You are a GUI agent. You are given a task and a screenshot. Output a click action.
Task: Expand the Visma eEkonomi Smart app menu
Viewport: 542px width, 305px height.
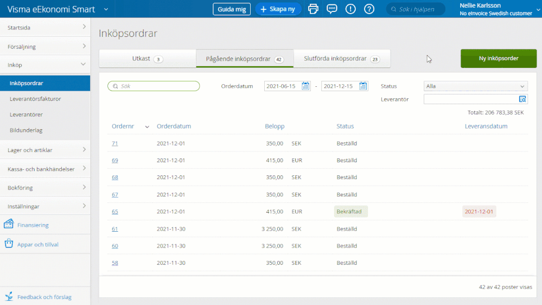pyautogui.click(x=105, y=9)
